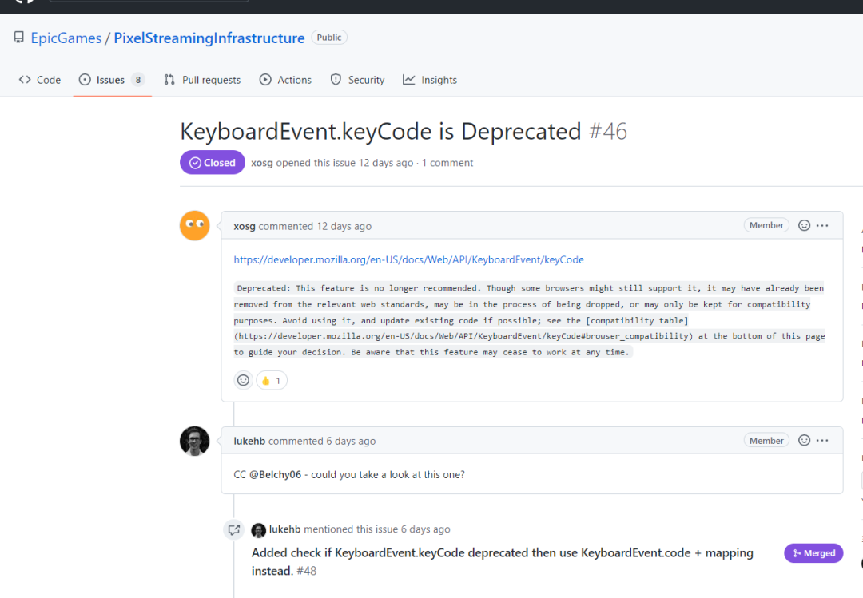This screenshot has width=863, height=598.
Task: Open the Actions tab
Action: pyautogui.click(x=285, y=80)
